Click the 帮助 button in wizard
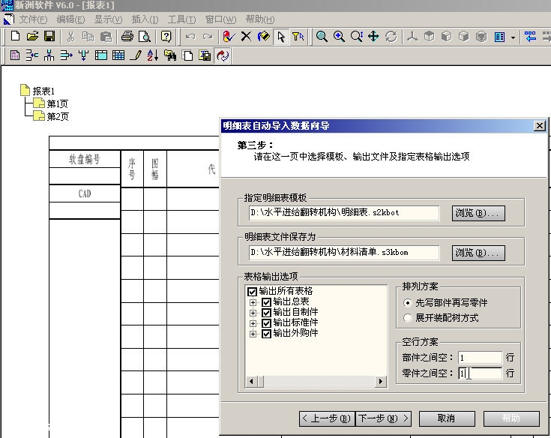 click(x=511, y=418)
